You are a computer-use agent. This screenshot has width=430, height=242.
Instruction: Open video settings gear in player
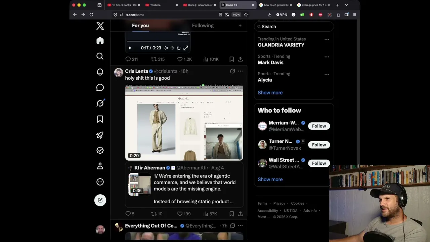172,48
